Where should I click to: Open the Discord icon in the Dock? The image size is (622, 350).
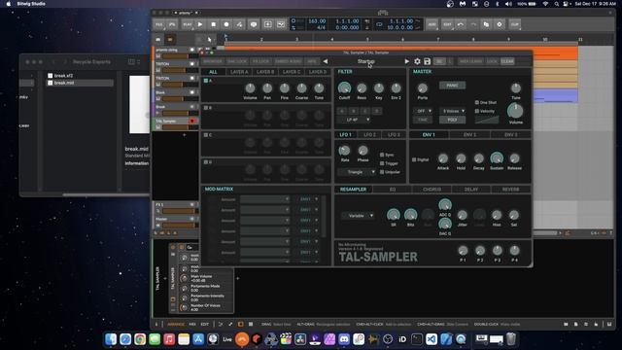coord(344,339)
